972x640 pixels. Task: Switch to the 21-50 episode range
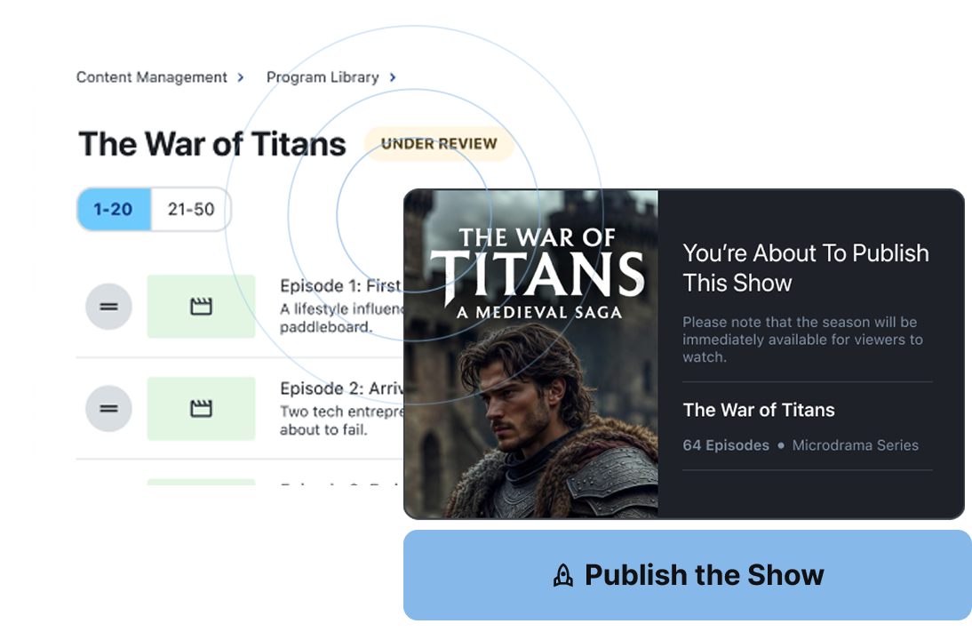point(191,210)
